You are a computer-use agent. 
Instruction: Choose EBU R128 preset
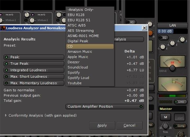90,15
